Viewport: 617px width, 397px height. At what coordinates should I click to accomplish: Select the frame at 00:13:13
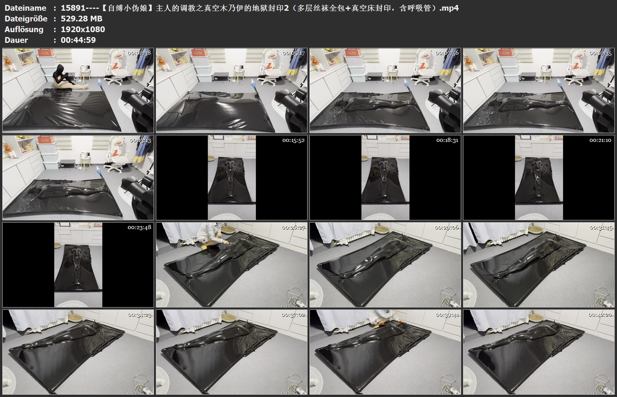(78, 177)
